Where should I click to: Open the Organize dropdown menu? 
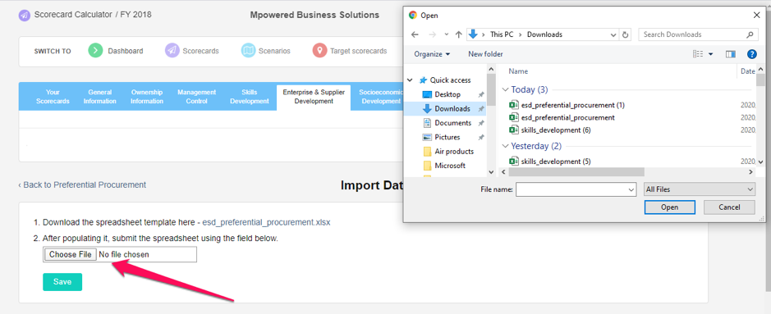click(432, 54)
